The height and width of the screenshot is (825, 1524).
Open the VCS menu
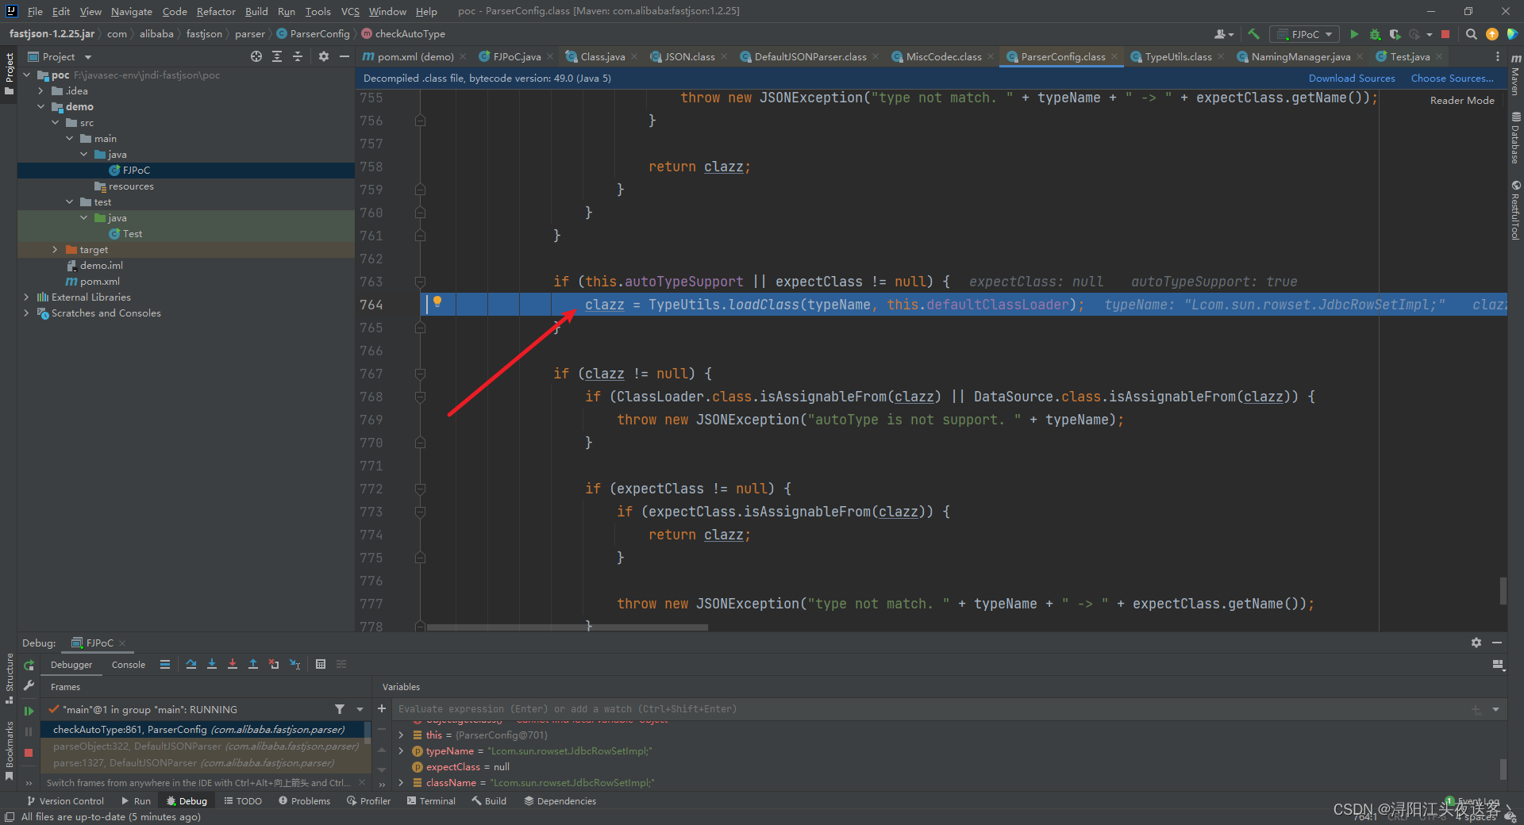[x=350, y=11]
